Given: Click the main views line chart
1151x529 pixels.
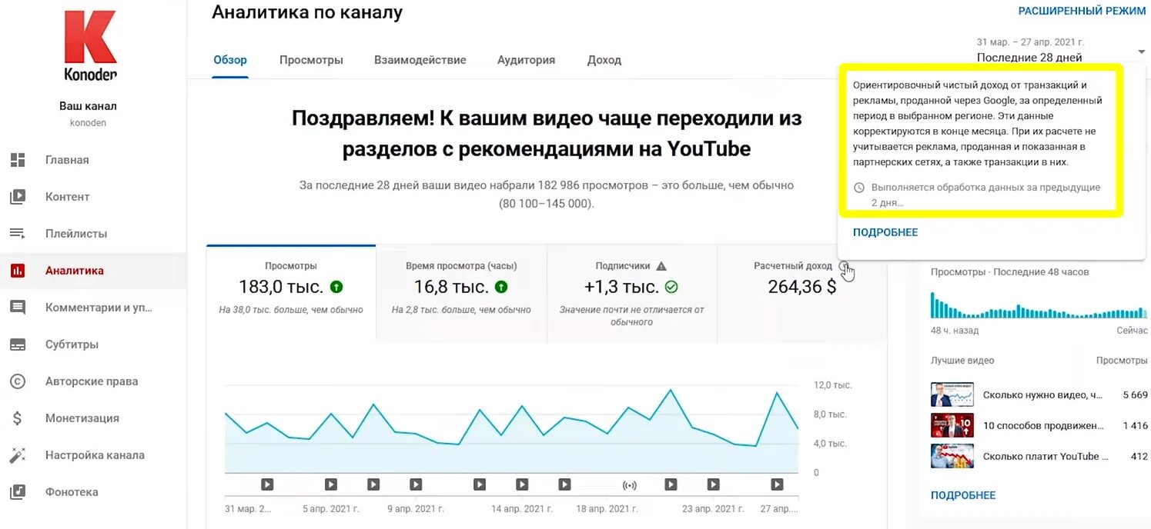Looking at the screenshot, I should click(511, 429).
